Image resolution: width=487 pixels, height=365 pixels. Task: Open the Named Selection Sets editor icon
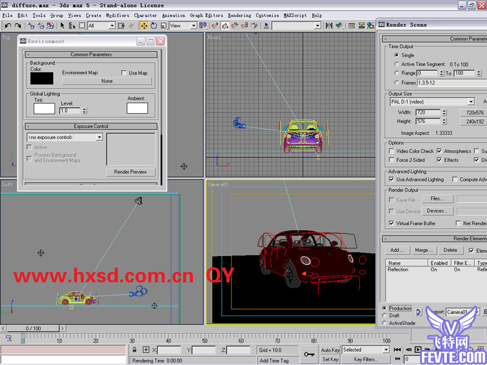point(266,26)
